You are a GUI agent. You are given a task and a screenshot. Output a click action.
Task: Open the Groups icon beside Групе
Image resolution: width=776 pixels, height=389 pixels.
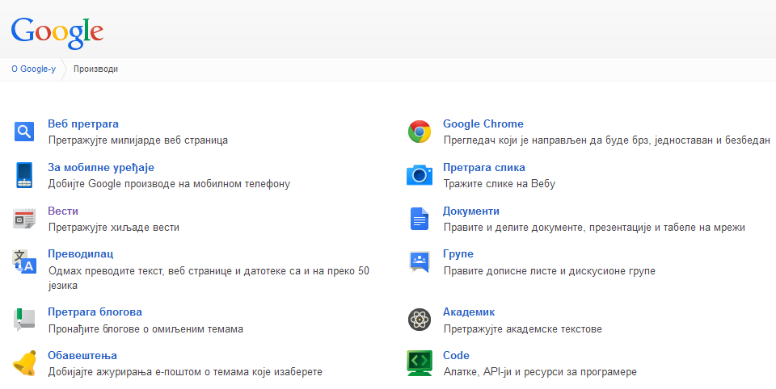tap(420, 262)
